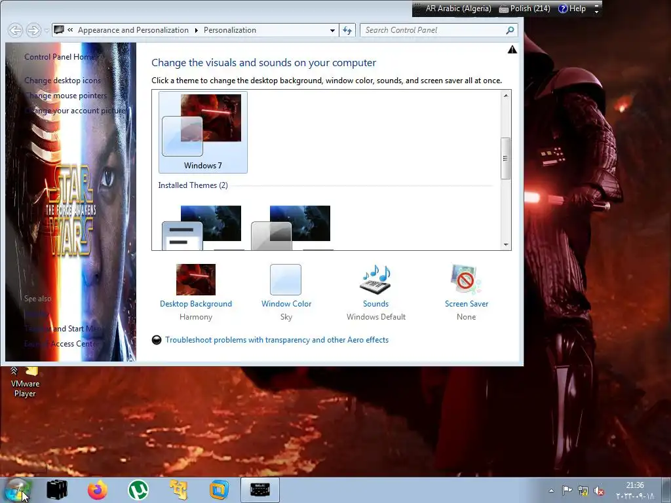
Task: Click the Screen Saver link
Action: pyautogui.click(x=467, y=304)
